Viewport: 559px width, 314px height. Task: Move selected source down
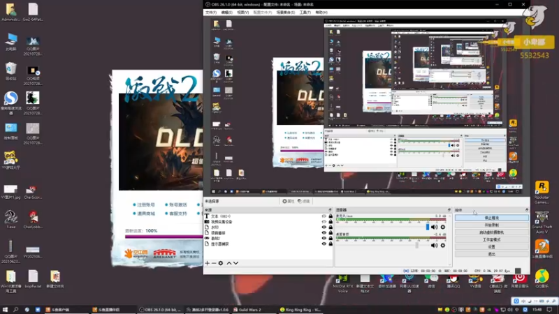coord(235,263)
